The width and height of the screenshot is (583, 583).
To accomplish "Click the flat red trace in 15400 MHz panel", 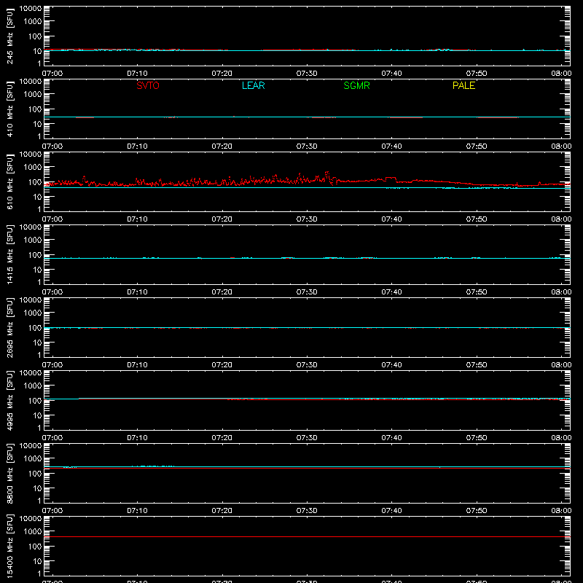I will [x=307, y=536].
